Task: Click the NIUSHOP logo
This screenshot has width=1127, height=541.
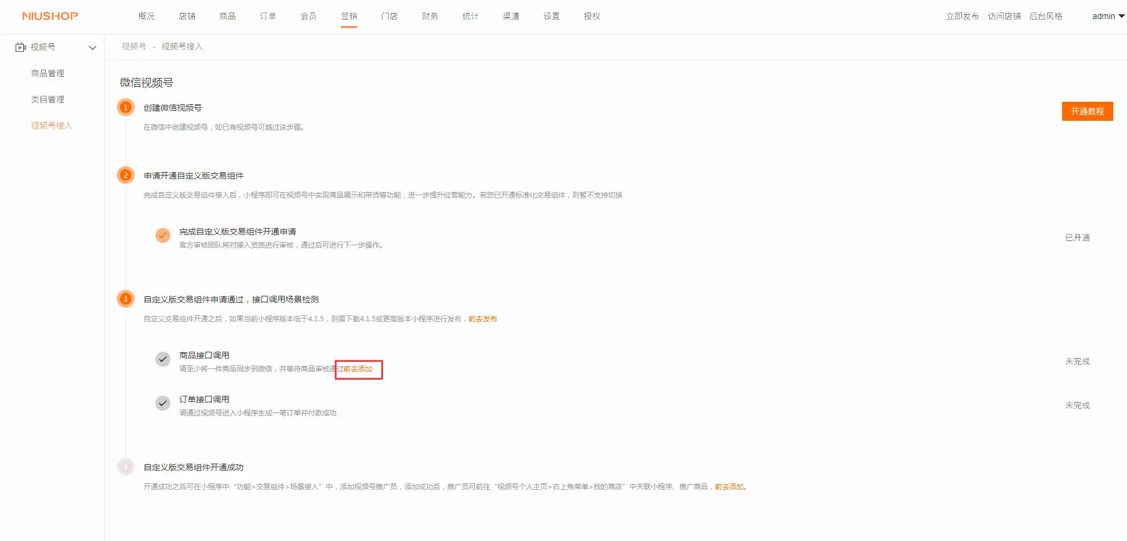Action: coord(50,16)
